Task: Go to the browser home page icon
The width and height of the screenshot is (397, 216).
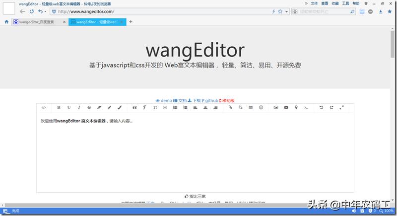Action: pyautogui.click(x=6, y=22)
